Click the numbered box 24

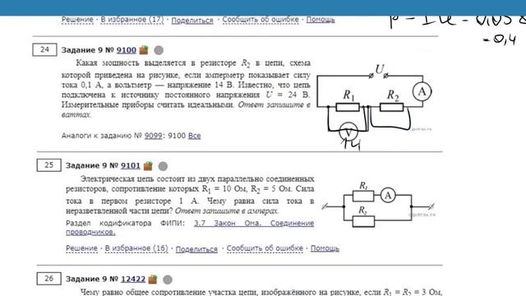[x=44, y=49]
